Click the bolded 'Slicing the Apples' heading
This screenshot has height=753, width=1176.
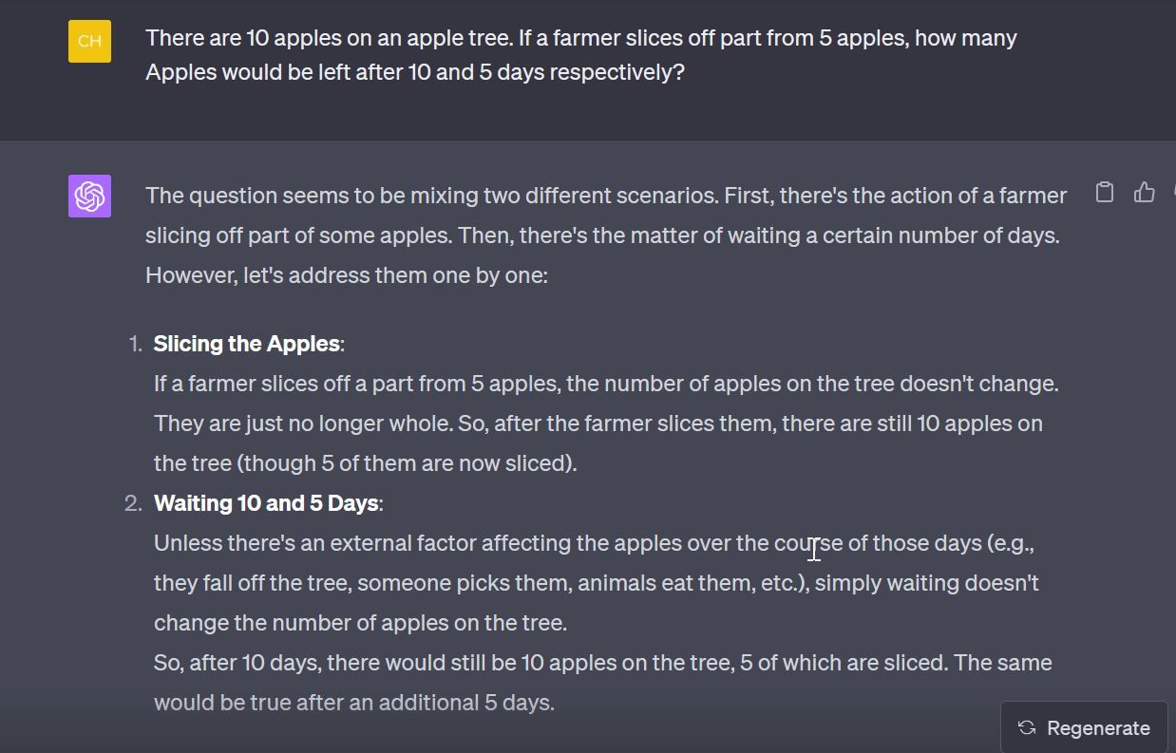tap(247, 343)
